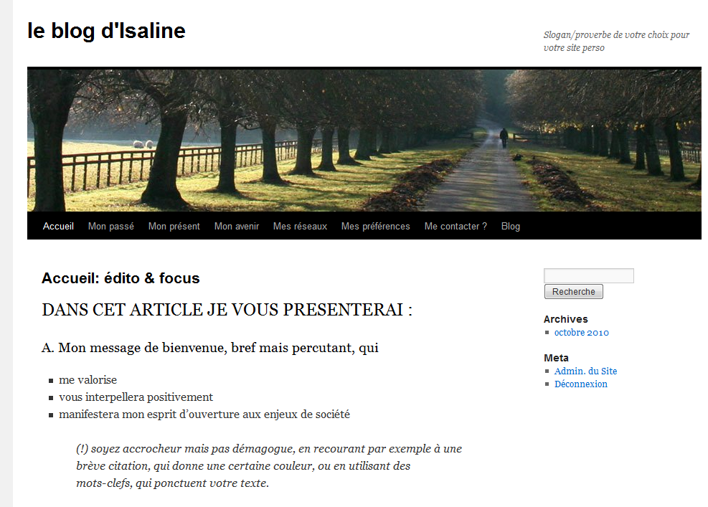The height and width of the screenshot is (507, 708).
Task: Click the Déconnexion link
Action: (580, 384)
